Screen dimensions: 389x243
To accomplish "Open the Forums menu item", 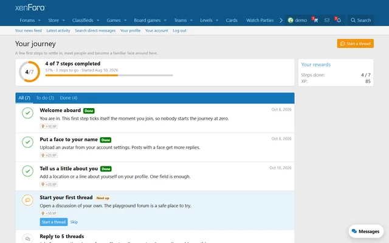I will tap(27, 20).
